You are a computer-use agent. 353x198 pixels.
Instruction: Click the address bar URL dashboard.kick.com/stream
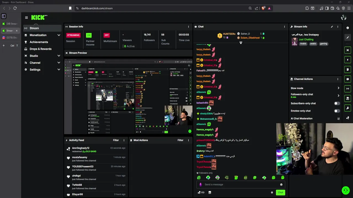pyautogui.click(x=97, y=8)
